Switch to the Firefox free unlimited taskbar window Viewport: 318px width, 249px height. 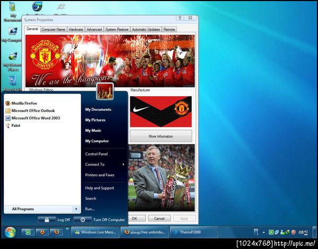[145, 232]
